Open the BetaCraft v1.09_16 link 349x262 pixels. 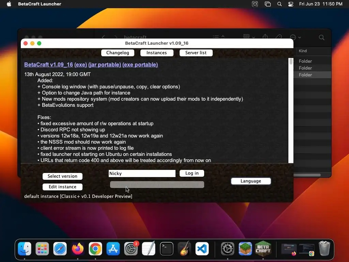pos(48,64)
